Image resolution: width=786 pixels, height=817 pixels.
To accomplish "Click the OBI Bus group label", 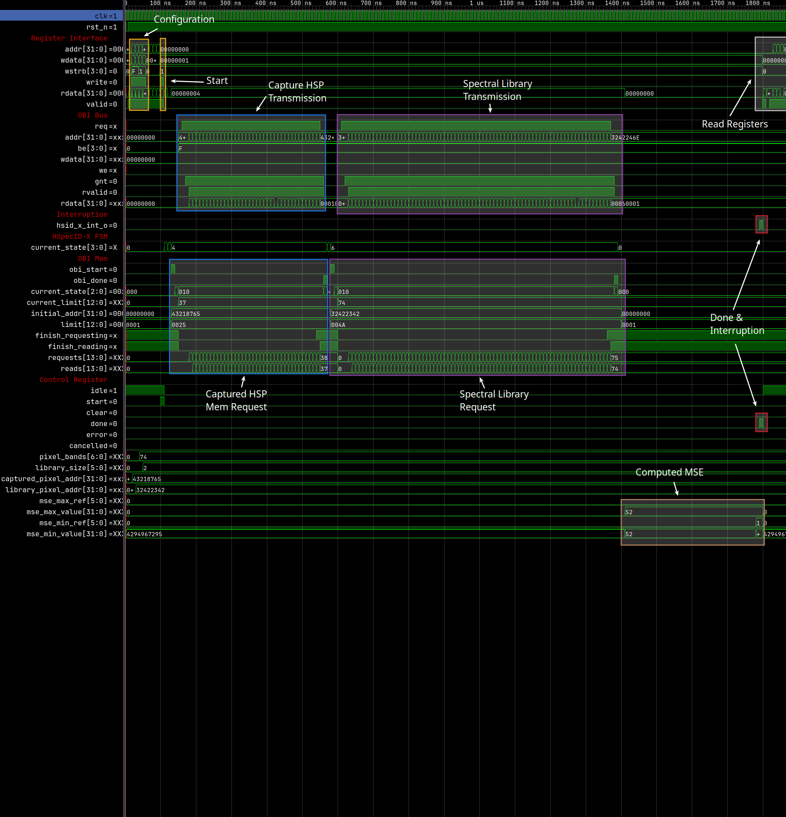I will (92, 115).
